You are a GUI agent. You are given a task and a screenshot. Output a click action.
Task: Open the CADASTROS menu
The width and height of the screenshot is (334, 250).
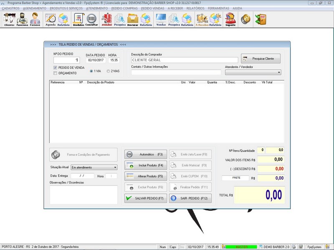point(11,8)
